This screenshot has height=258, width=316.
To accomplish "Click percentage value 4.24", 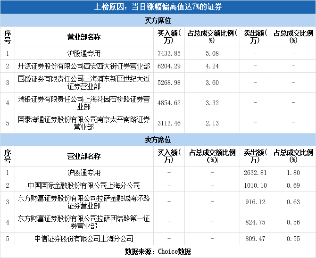I will point(212,66).
